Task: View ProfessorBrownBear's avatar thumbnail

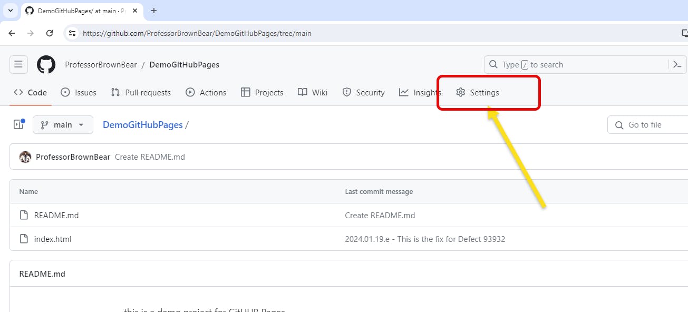Action: (x=25, y=157)
